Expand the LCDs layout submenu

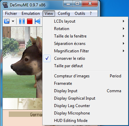[x=85, y=21]
